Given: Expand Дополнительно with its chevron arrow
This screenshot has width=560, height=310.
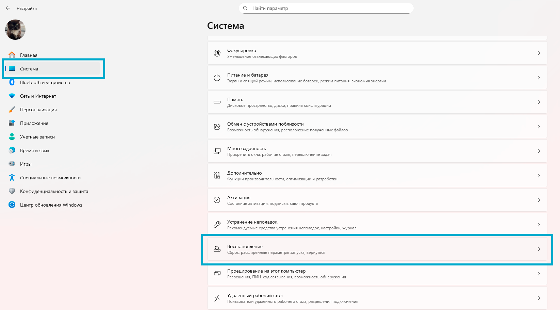Looking at the screenshot, I should tap(539, 176).
